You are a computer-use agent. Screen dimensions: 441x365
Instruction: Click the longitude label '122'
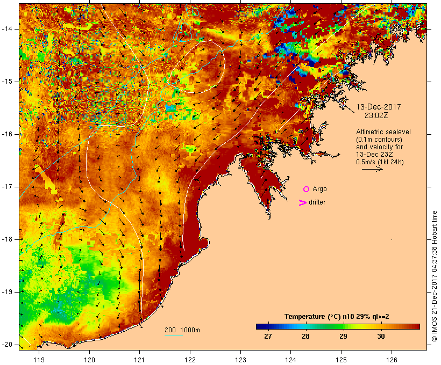click(x=190, y=360)
